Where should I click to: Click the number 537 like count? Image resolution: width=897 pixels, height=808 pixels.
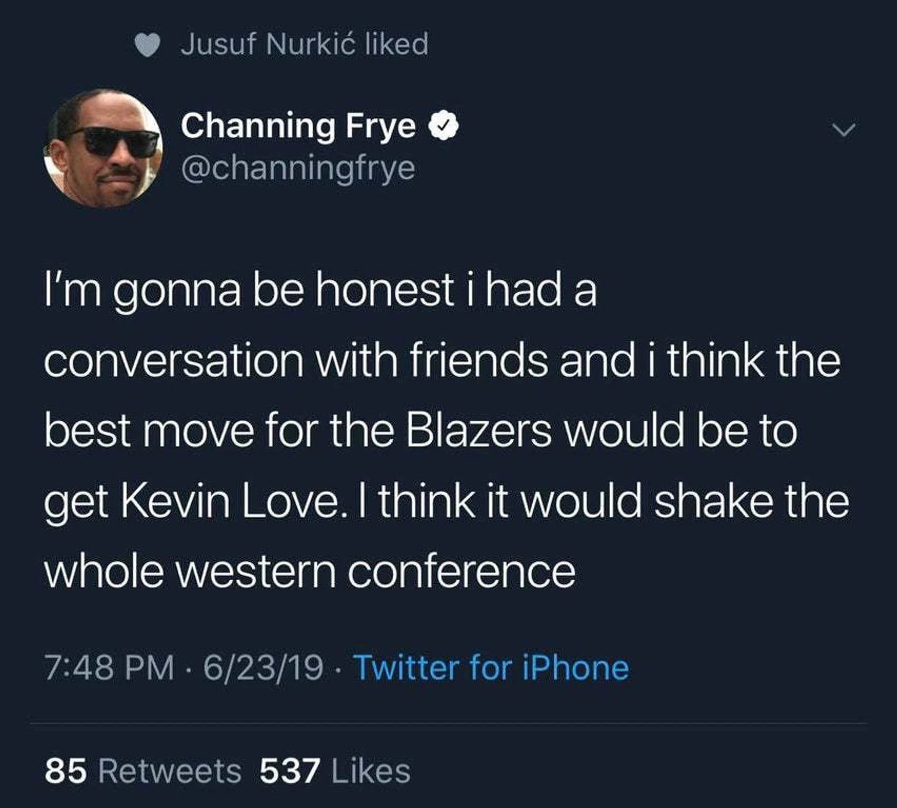click(x=289, y=771)
